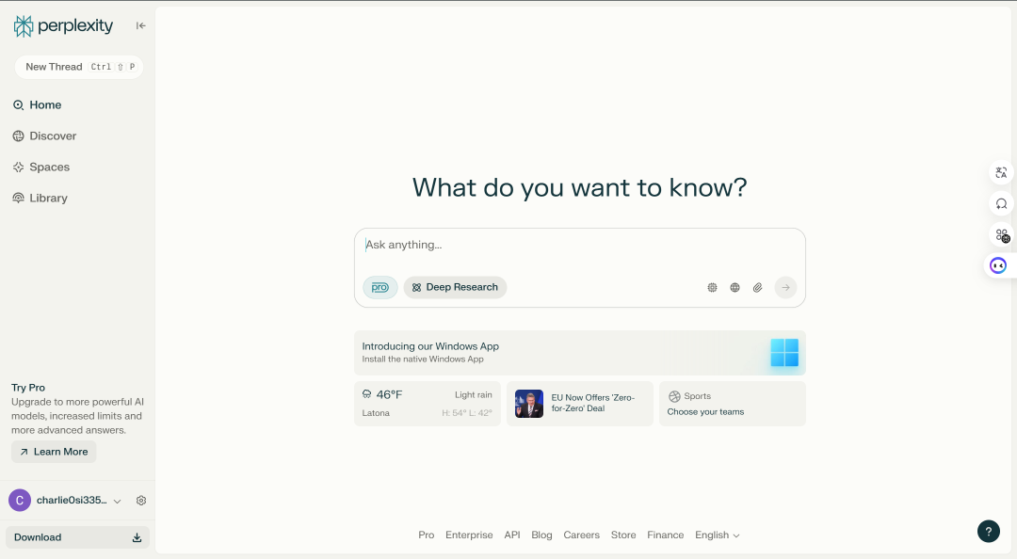Click the Windows logo icon
Viewport: 1017px width, 559px height.
pos(784,353)
